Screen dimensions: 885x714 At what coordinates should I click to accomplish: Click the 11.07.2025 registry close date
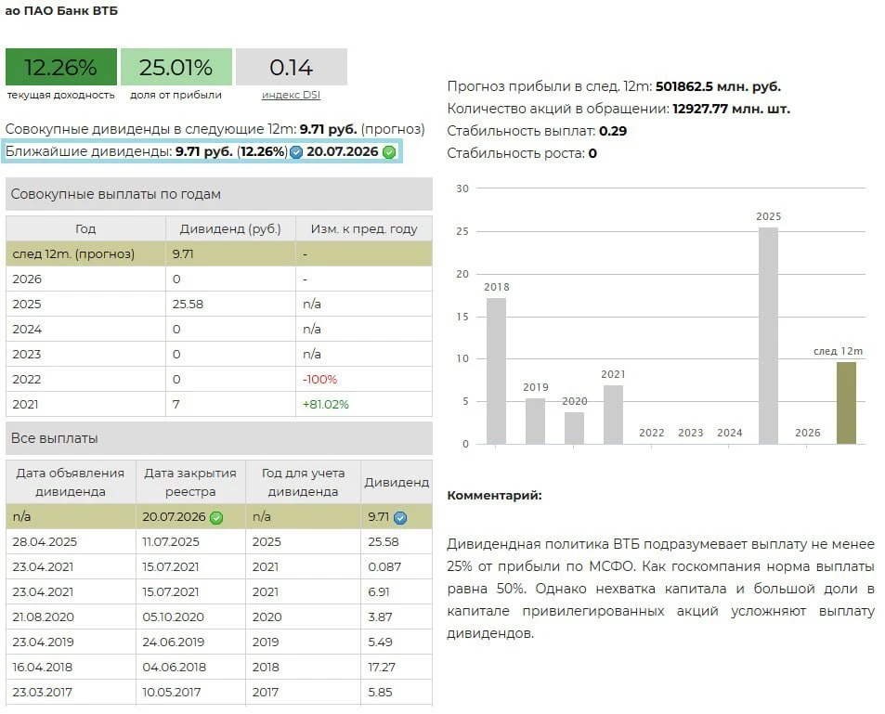[171, 542]
